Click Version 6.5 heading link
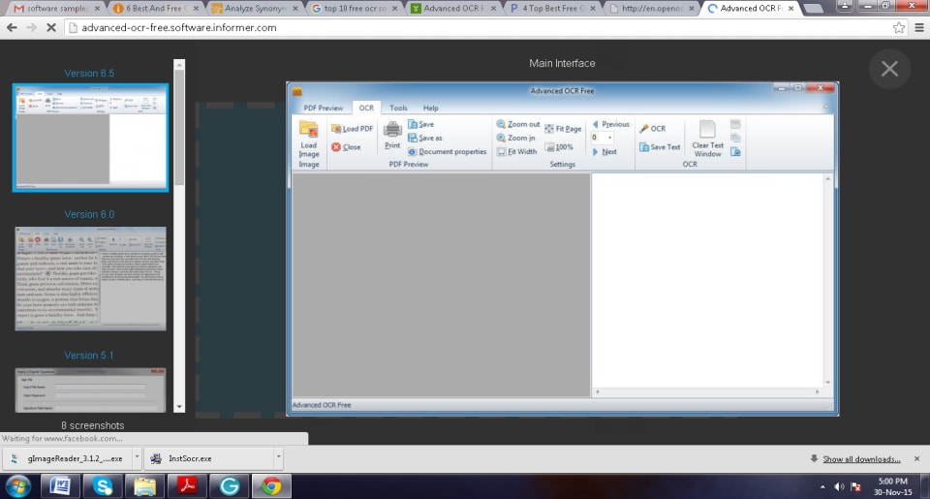 coord(89,74)
